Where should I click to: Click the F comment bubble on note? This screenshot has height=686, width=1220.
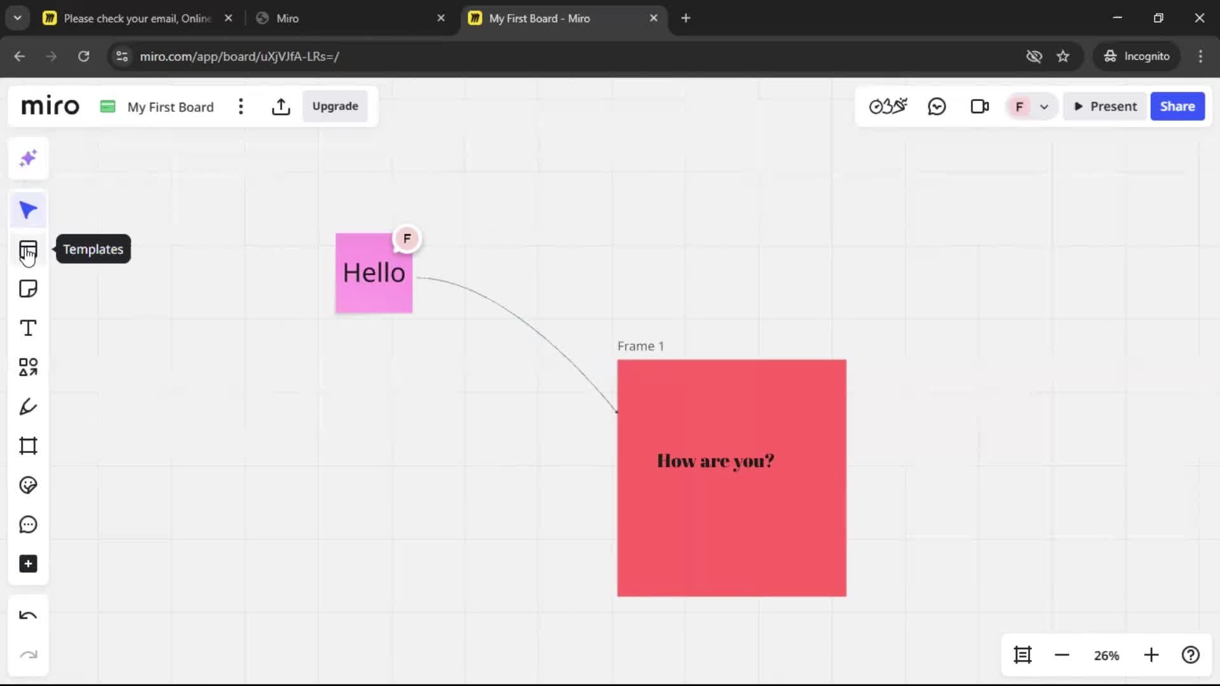(407, 239)
